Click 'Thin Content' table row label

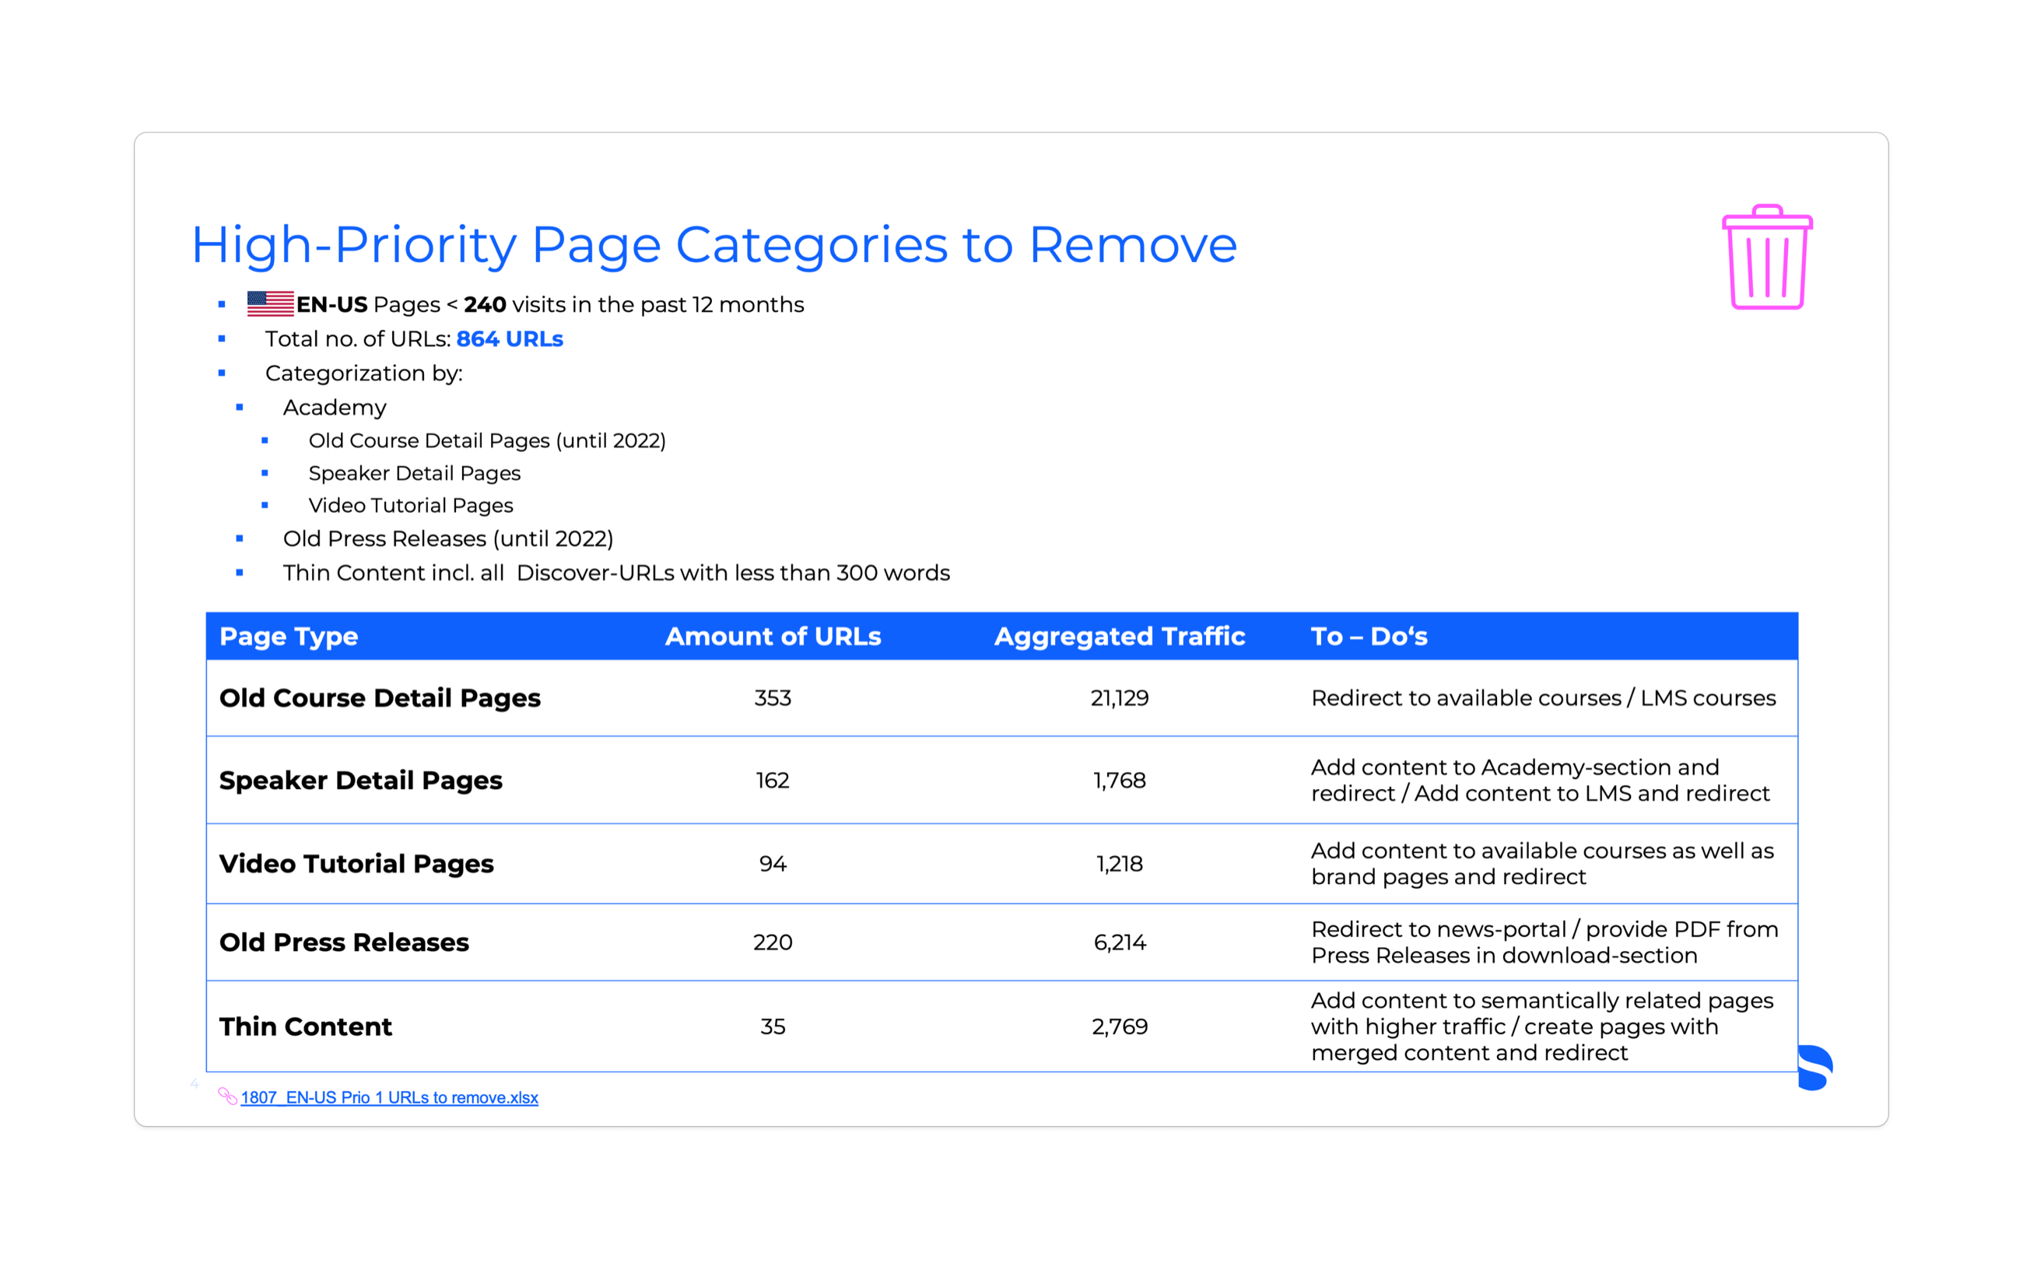click(x=306, y=1026)
